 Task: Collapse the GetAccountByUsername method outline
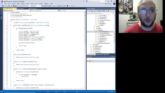(x=10, y=69)
